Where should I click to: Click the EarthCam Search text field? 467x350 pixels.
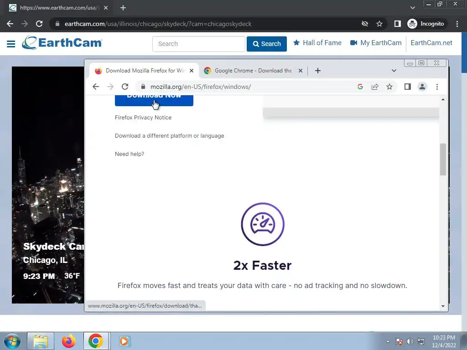(199, 44)
